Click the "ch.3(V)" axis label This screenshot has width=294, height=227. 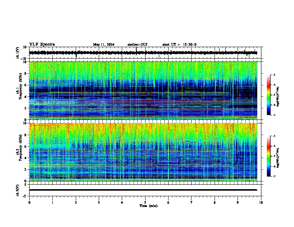pos(17,190)
